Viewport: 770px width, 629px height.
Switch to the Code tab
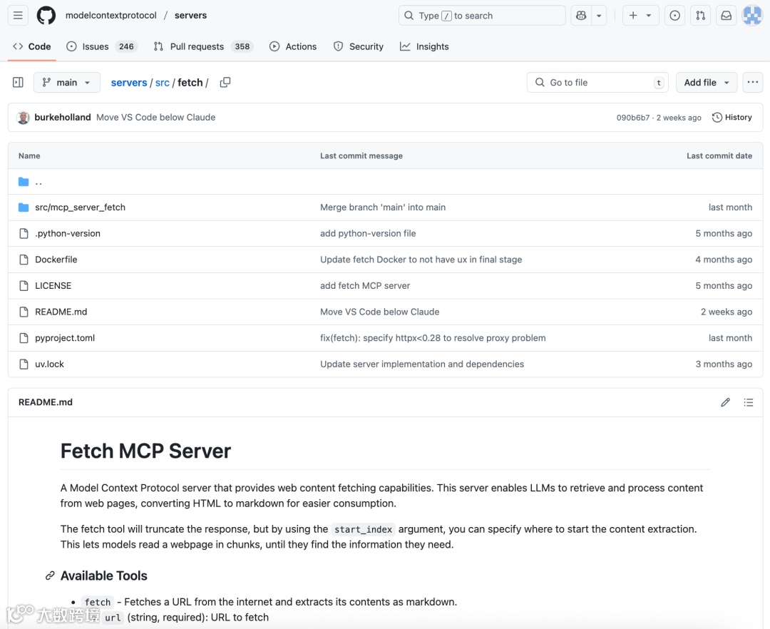coord(32,46)
